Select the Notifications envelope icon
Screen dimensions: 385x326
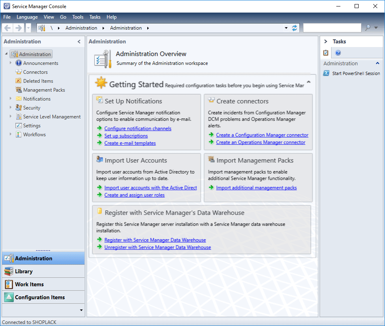point(18,99)
